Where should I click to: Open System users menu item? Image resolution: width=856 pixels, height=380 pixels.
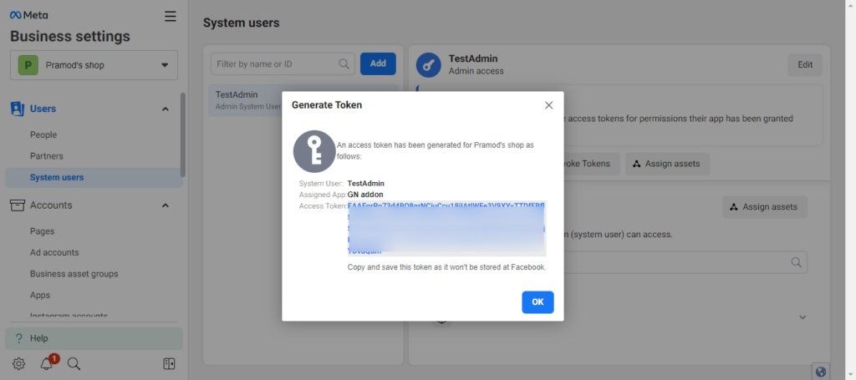(x=57, y=177)
